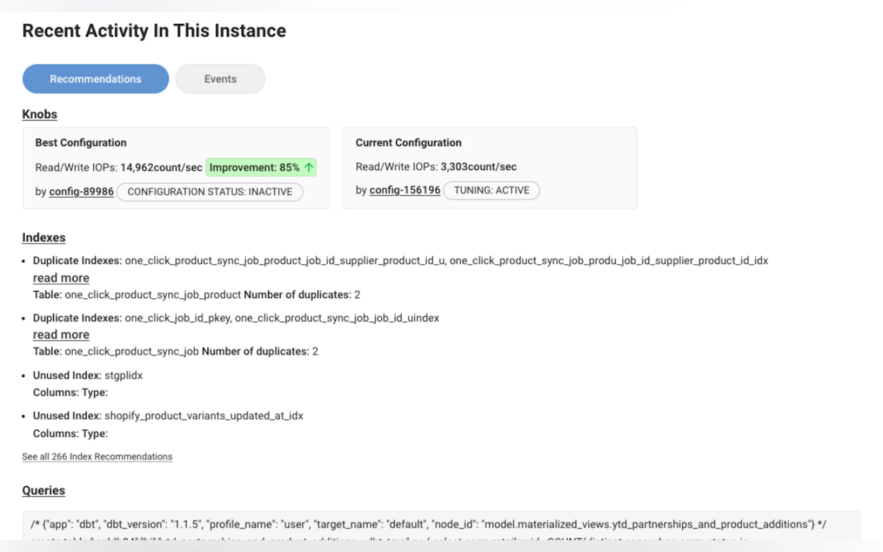The height and width of the screenshot is (552, 883).
Task: Click the green improvement arrow icon
Action: [309, 168]
